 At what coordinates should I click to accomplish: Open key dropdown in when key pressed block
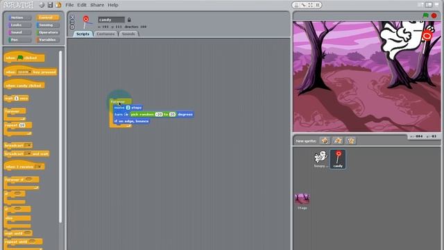point(24,72)
